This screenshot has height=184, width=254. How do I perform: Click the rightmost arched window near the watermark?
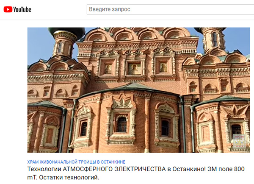click(236, 129)
